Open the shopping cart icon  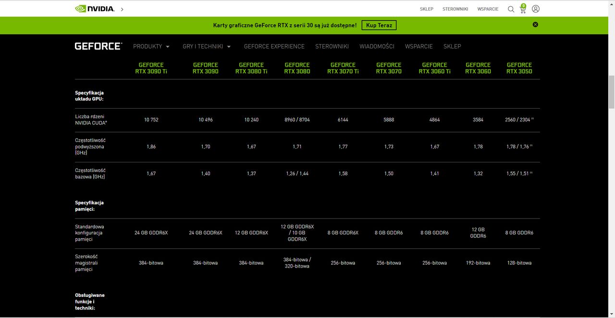pyautogui.click(x=523, y=9)
